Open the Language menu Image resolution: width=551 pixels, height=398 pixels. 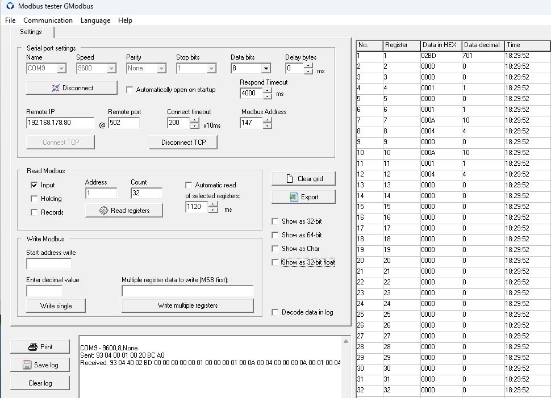[x=95, y=20]
